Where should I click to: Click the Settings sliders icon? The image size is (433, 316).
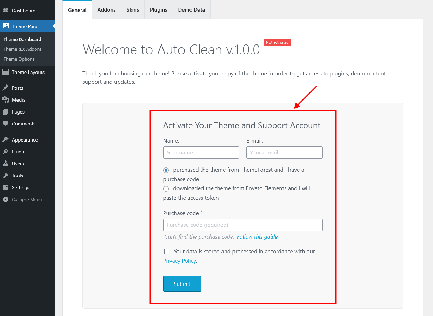tap(6, 187)
